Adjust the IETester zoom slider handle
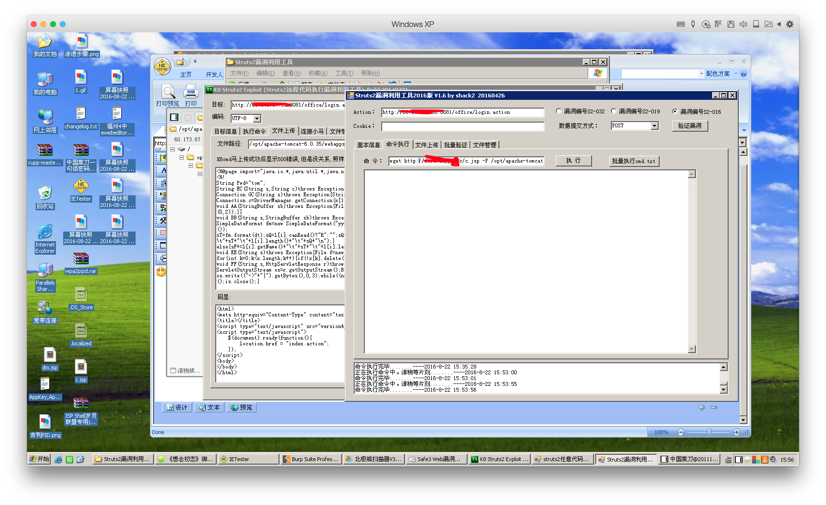Image resolution: width=826 pixels, height=505 pixels. click(x=709, y=432)
